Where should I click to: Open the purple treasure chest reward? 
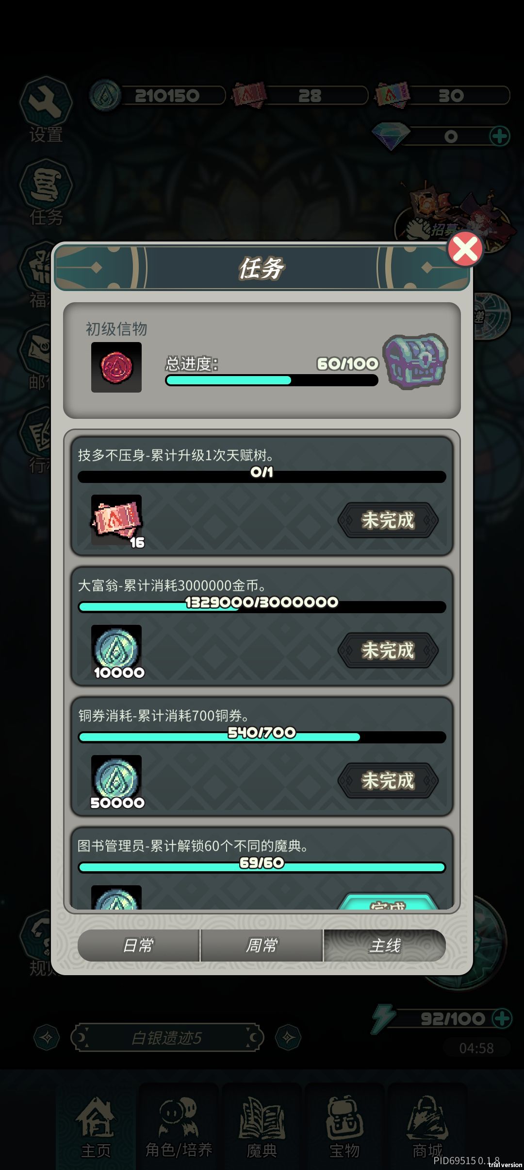(x=415, y=361)
